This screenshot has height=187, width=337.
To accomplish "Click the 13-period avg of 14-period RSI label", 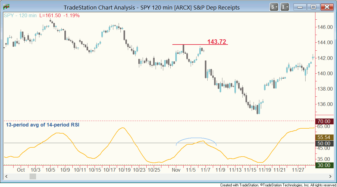I will click(43, 125).
